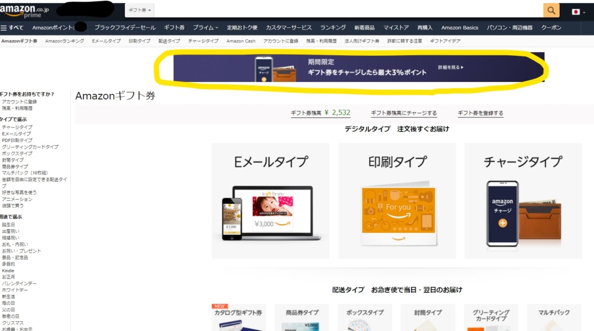Go to マイストア
This screenshot has height=331, width=594.
pyautogui.click(x=396, y=28)
